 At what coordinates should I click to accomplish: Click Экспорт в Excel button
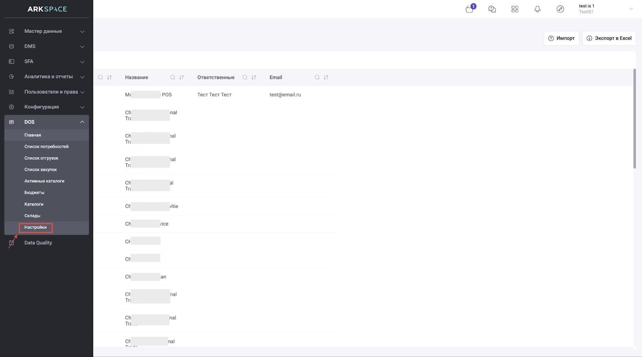[609, 38]
